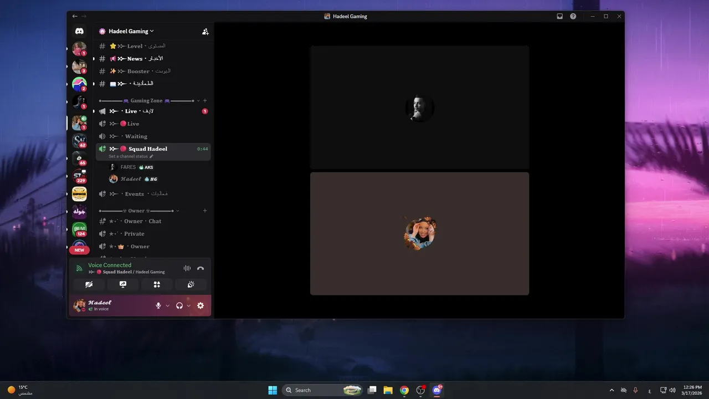Open noise suppression waveform icon

(187, 268)
